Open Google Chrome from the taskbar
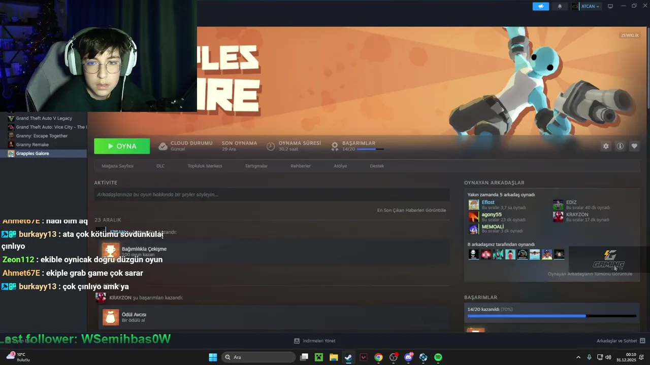The image size is (650, 365). [378, 357]
